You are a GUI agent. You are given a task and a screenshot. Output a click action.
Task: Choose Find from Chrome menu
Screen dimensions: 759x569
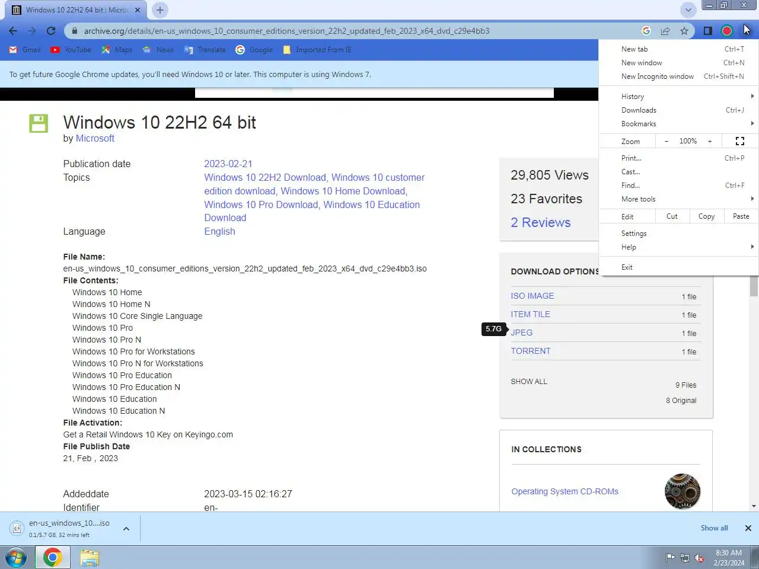[679, 186]
